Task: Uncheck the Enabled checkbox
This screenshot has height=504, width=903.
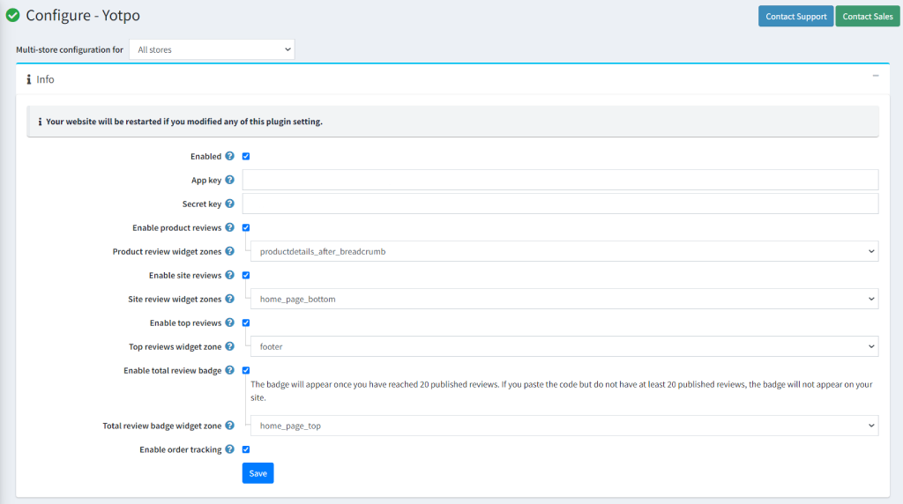Action: tap(246, 157)
